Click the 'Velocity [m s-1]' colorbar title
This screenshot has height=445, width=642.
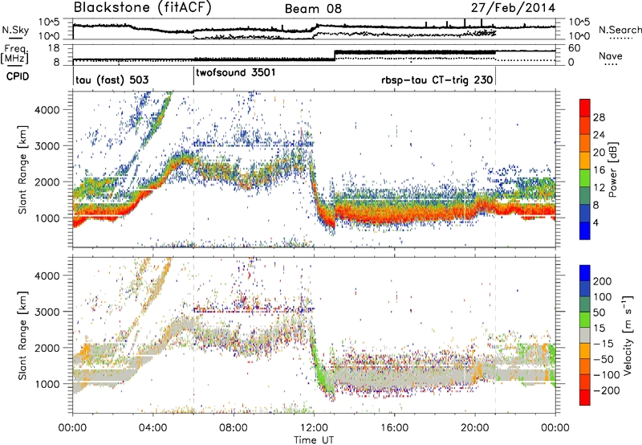628,334
